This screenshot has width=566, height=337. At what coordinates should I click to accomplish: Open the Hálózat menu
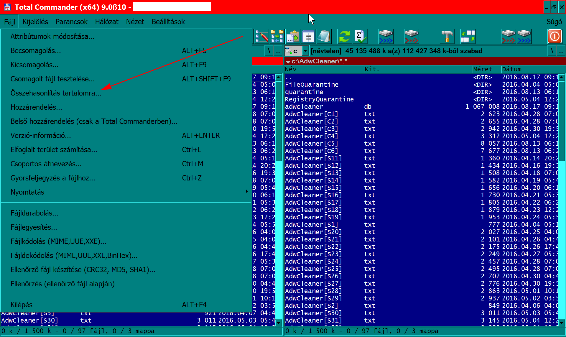(107, 22)
